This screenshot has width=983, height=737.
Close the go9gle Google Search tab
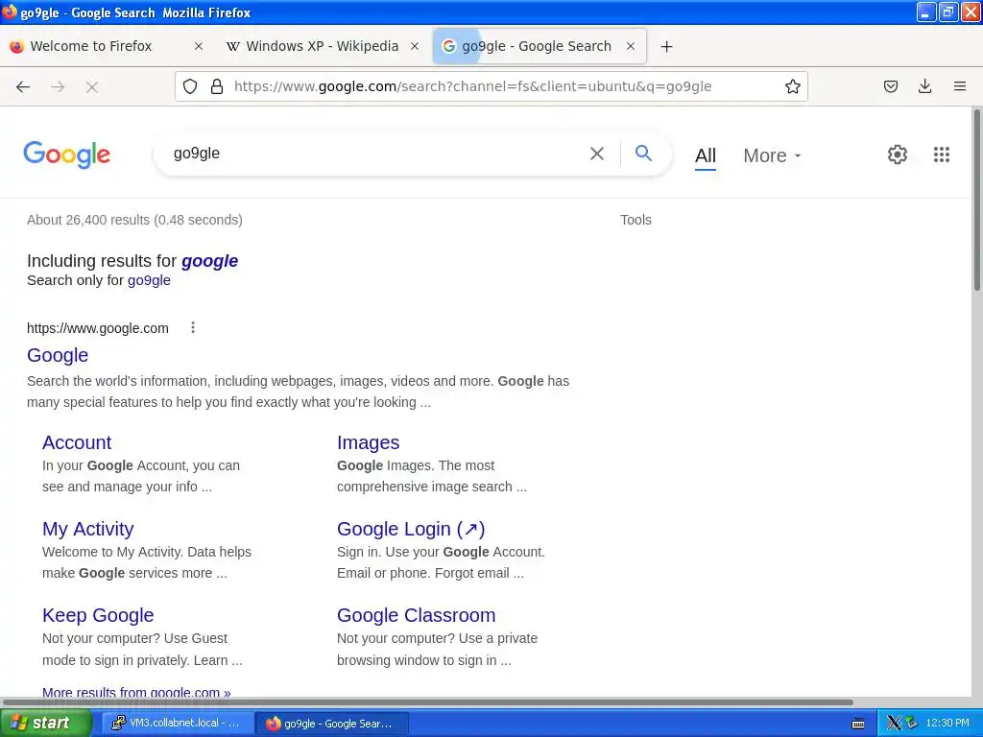click(x=631, y=46)
